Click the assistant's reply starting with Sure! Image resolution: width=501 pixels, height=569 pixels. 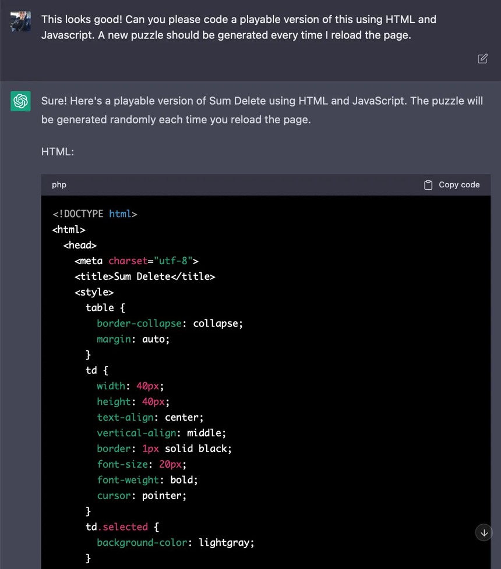pos(262,111)
